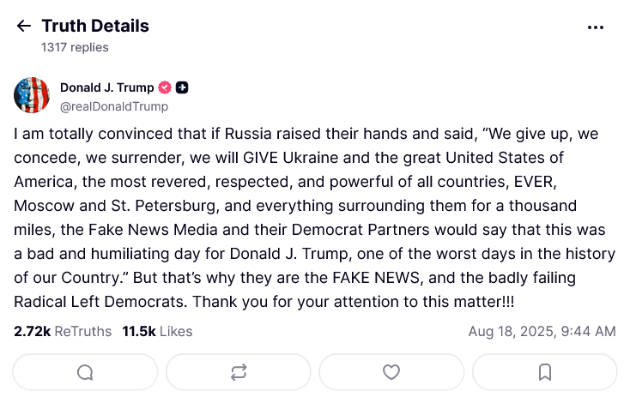This screenshot has width=630, height=403.
Task: Bookmark this post
Action: tap(544, 372)
